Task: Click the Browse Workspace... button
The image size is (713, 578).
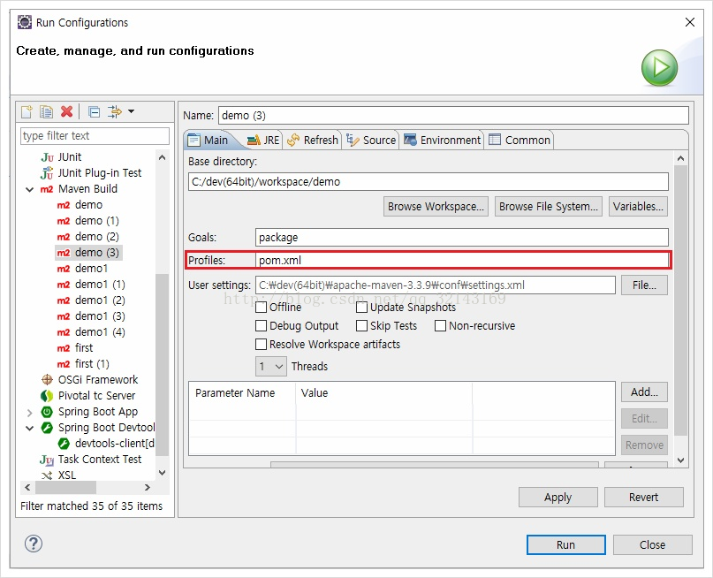Action: [436, 207]
